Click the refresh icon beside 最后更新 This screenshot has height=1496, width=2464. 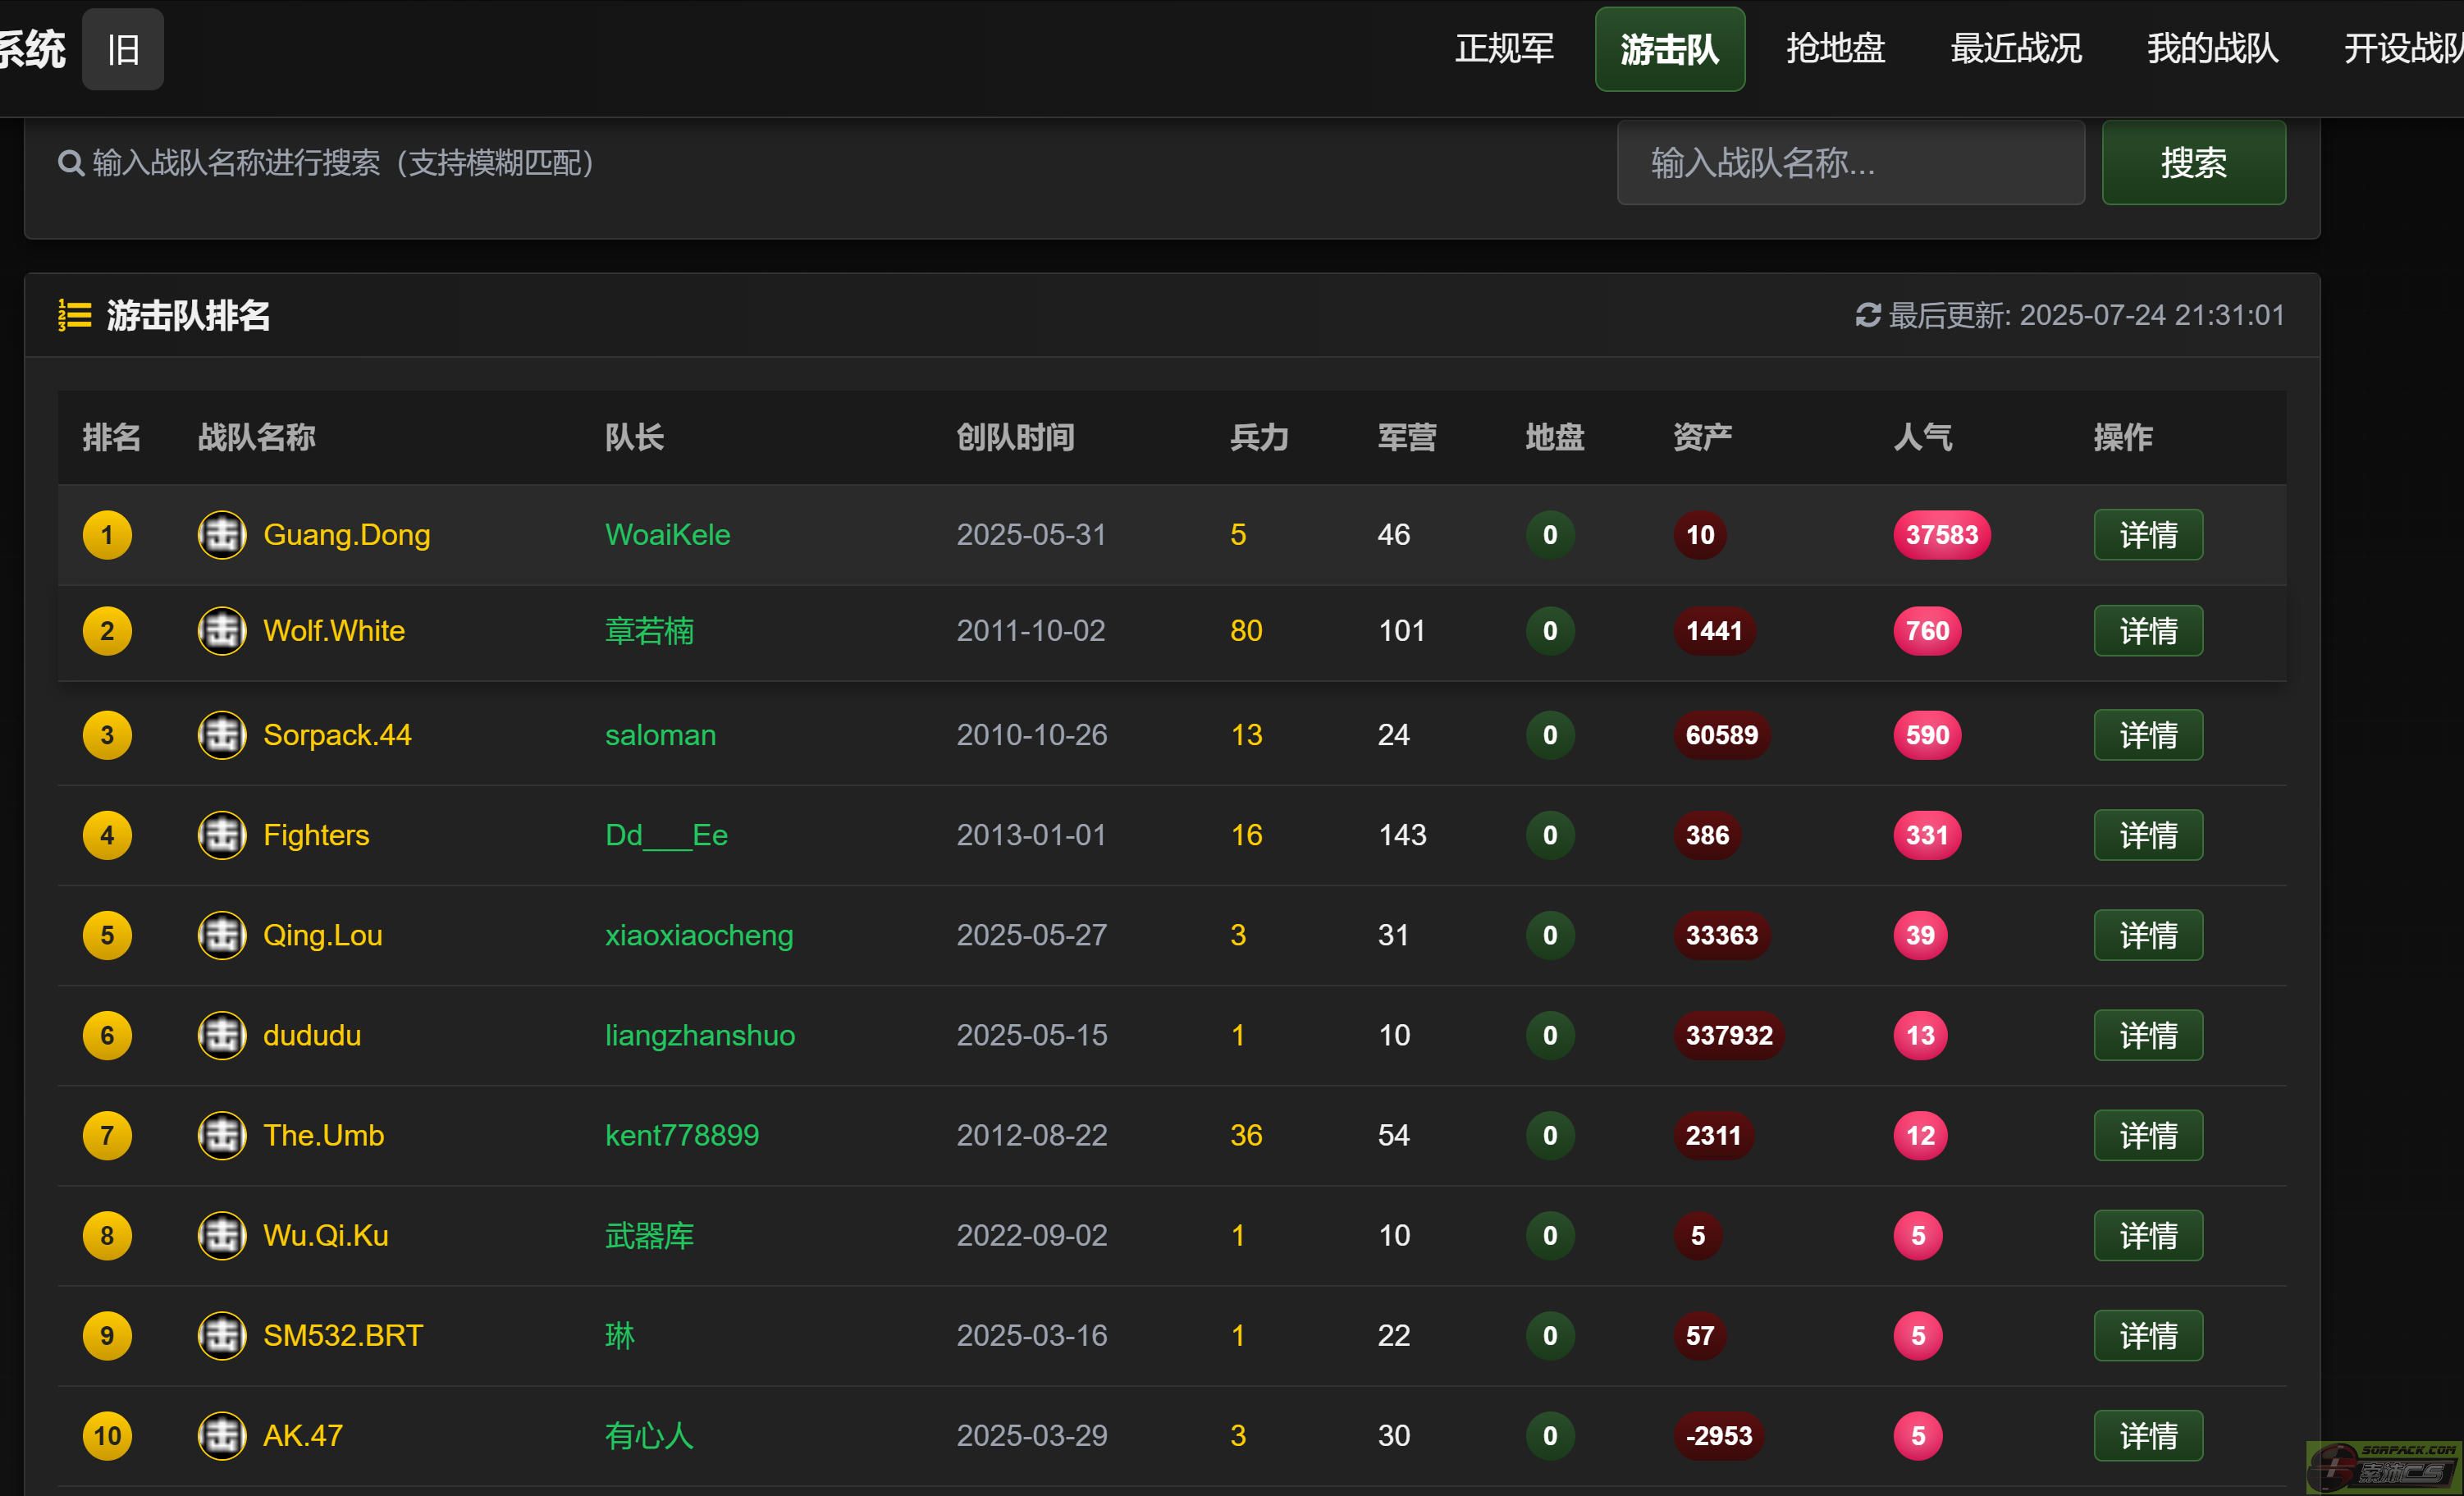click(x=1867, y=315)
